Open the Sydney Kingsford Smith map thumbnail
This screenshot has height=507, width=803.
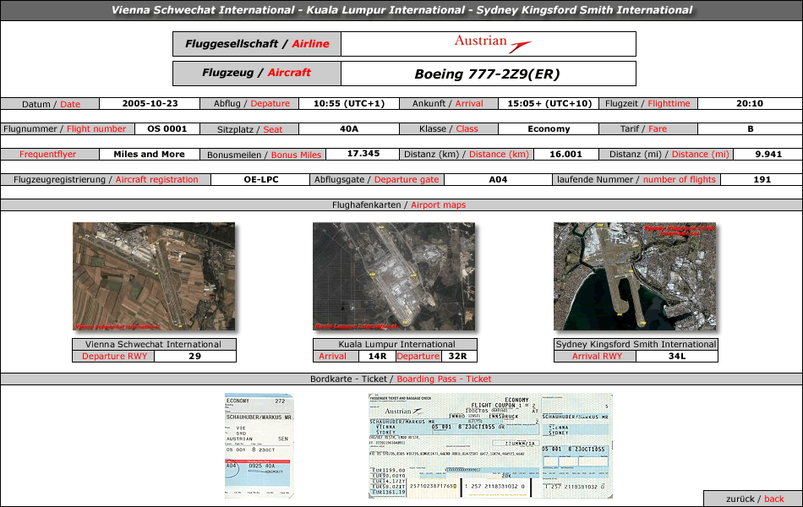coord(635,276)
